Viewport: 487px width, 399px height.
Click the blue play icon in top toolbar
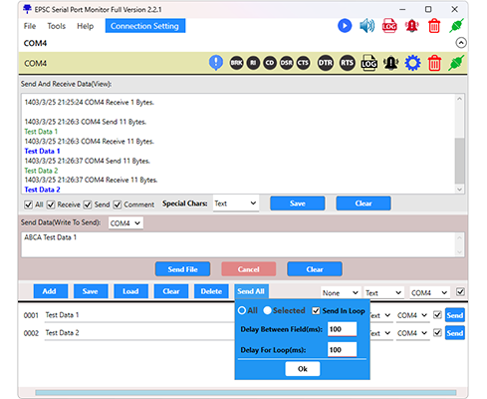click(x=345, y=26)
